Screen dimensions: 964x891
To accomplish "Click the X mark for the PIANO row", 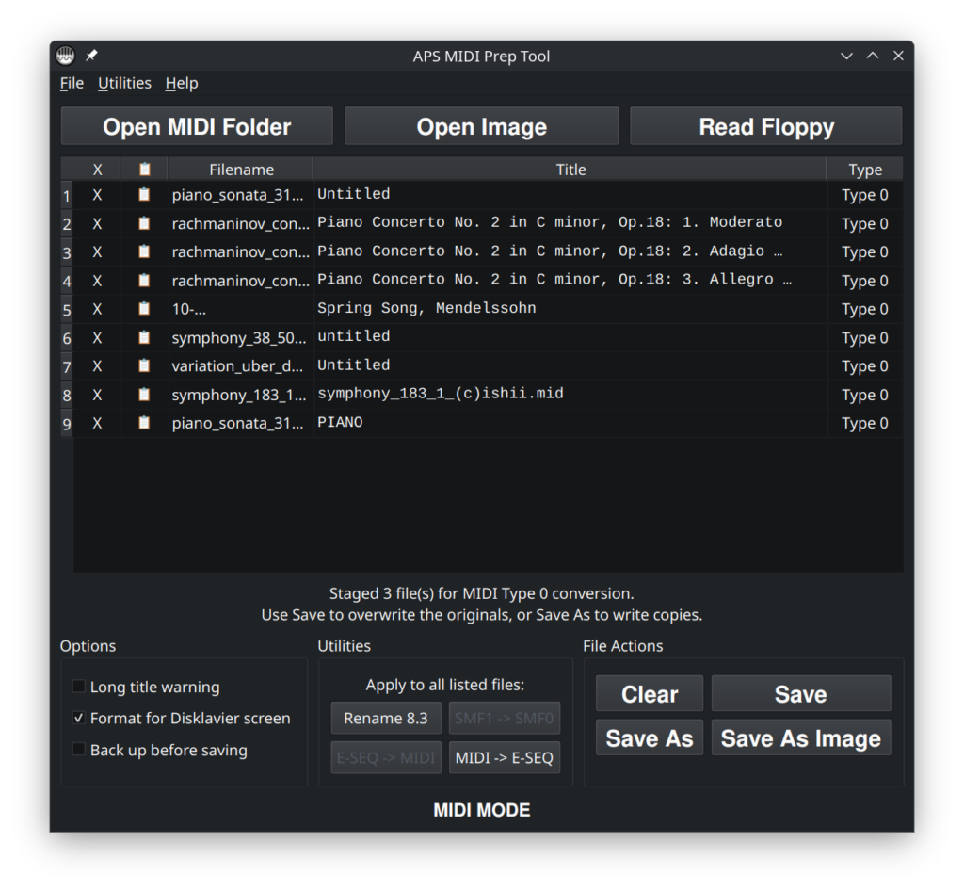I will [97, 424].
